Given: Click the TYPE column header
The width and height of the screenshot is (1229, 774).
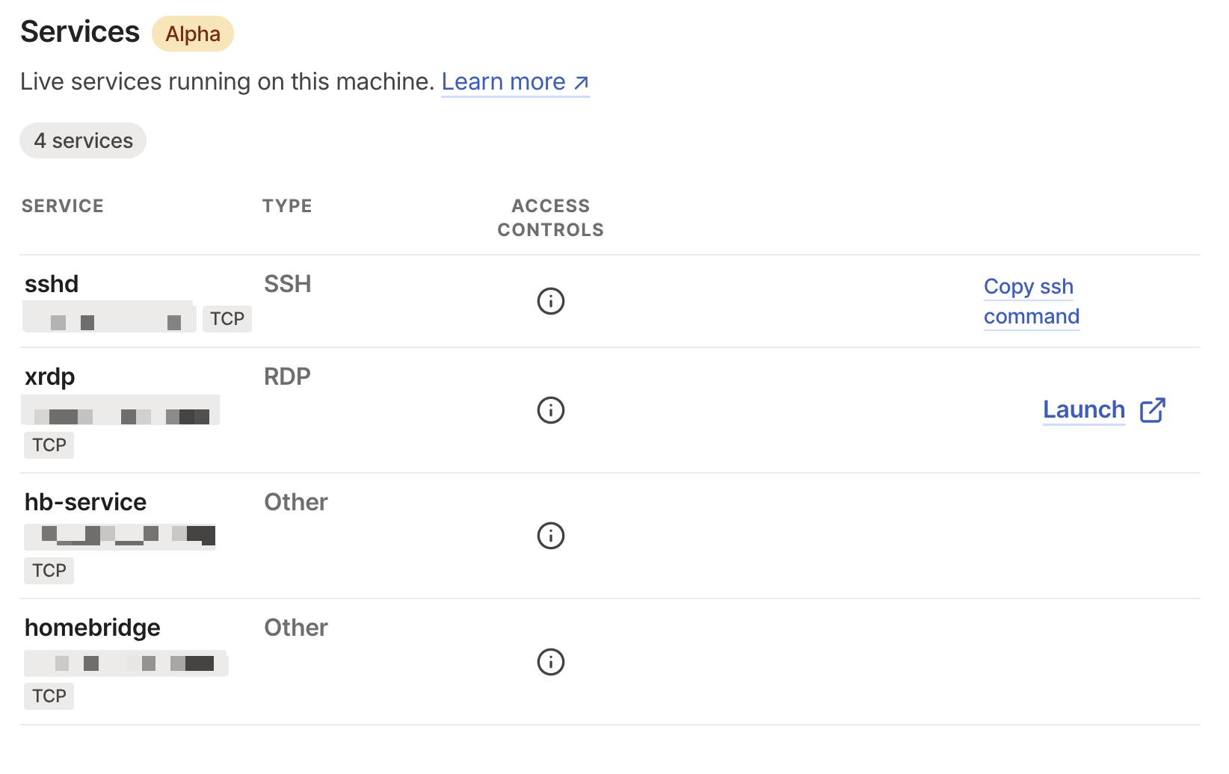Looking at the screenshot, I should click(287, 206).
